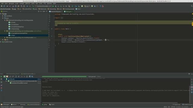Toggle the fold marker beside public class Main
This screenshot has width=193, height=108.
tap(52, 29)
